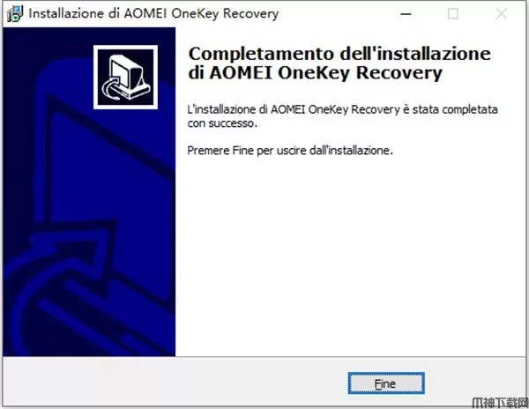Click the word 'AOMEI' in the bold heading
Image resolution: width=529 pixels, height=409 pixels.
point(241,73)
